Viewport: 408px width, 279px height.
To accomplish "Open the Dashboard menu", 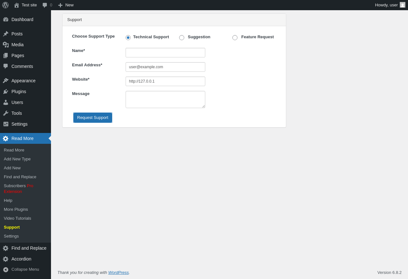I will pyautogui.click(x=25, y=19).
